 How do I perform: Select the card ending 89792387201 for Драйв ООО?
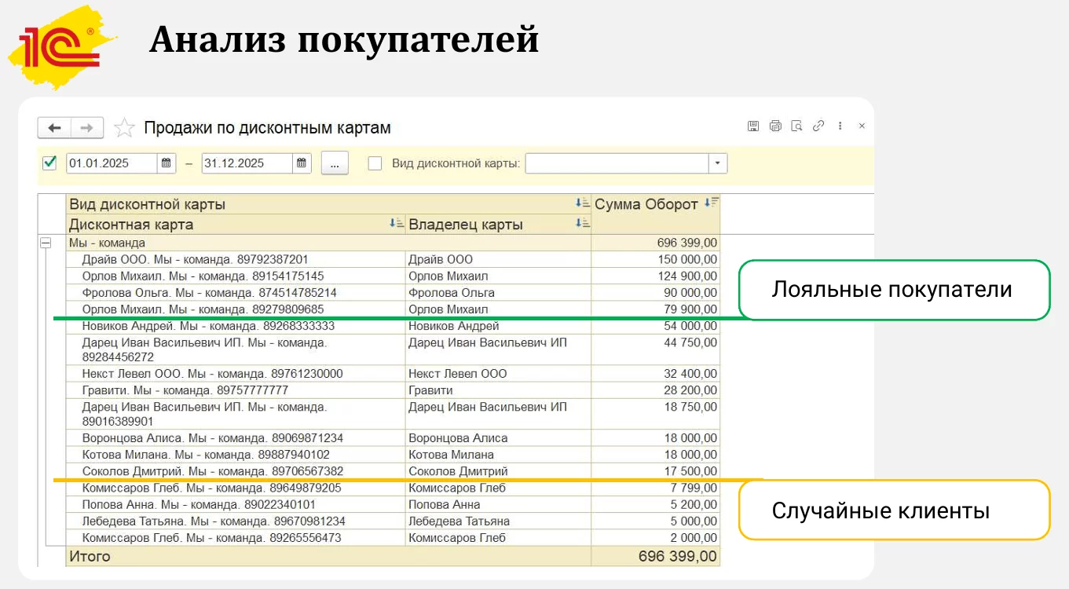(x=236, y=260)
